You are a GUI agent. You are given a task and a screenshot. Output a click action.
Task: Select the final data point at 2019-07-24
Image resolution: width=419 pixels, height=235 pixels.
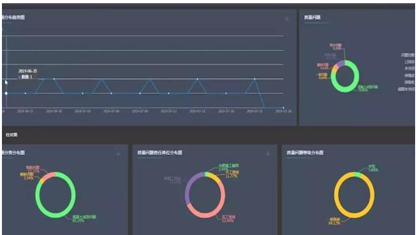pyautogui.click(x=283, y=108)
